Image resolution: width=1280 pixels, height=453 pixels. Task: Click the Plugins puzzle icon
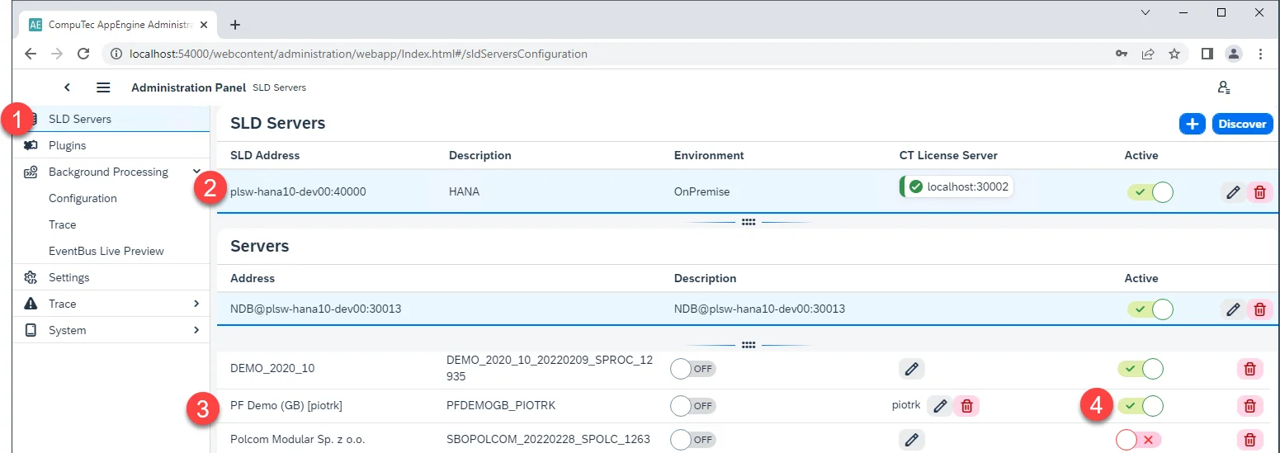[x=31, y=145]
